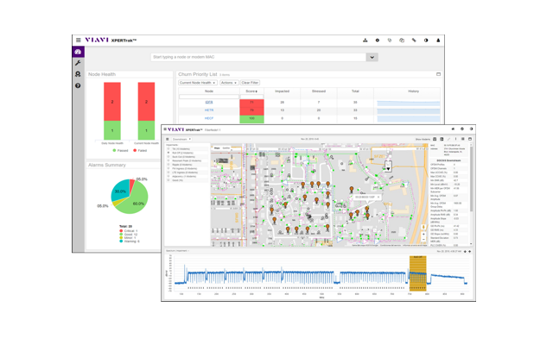This screenshot has width=553, height=345.
Task: Toggle contrast icon in FiberNode window header
Action: [x=471, y=129]
